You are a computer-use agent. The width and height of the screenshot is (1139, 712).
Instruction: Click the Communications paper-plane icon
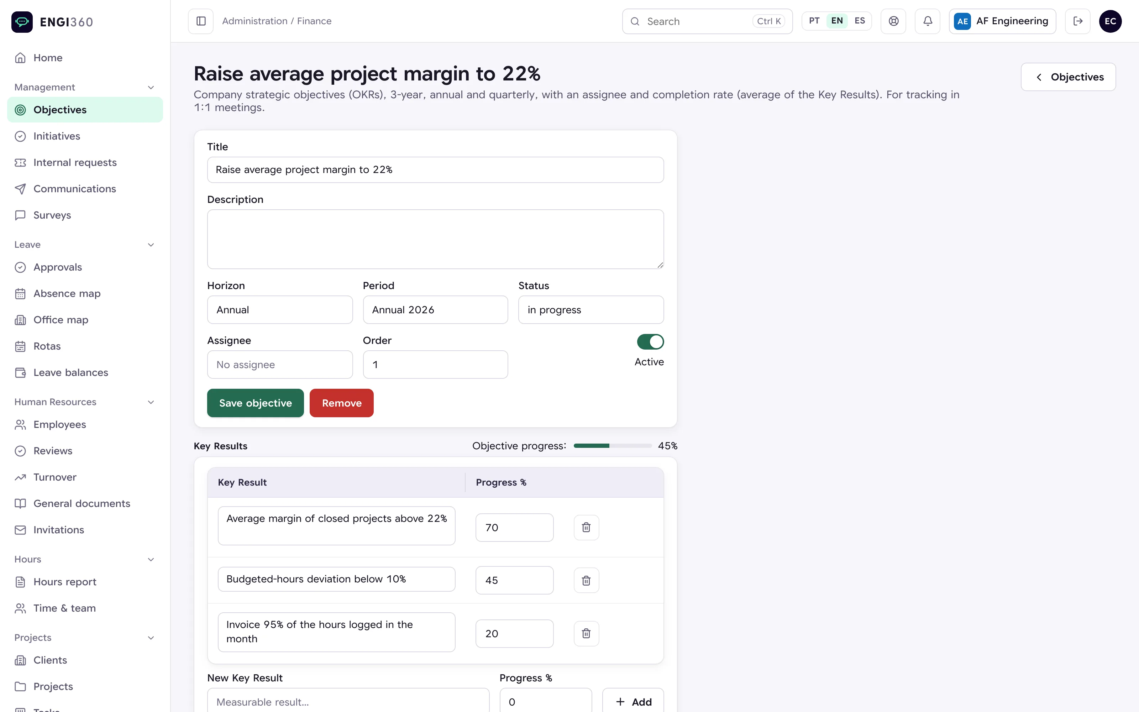click(x=20, y=189)
